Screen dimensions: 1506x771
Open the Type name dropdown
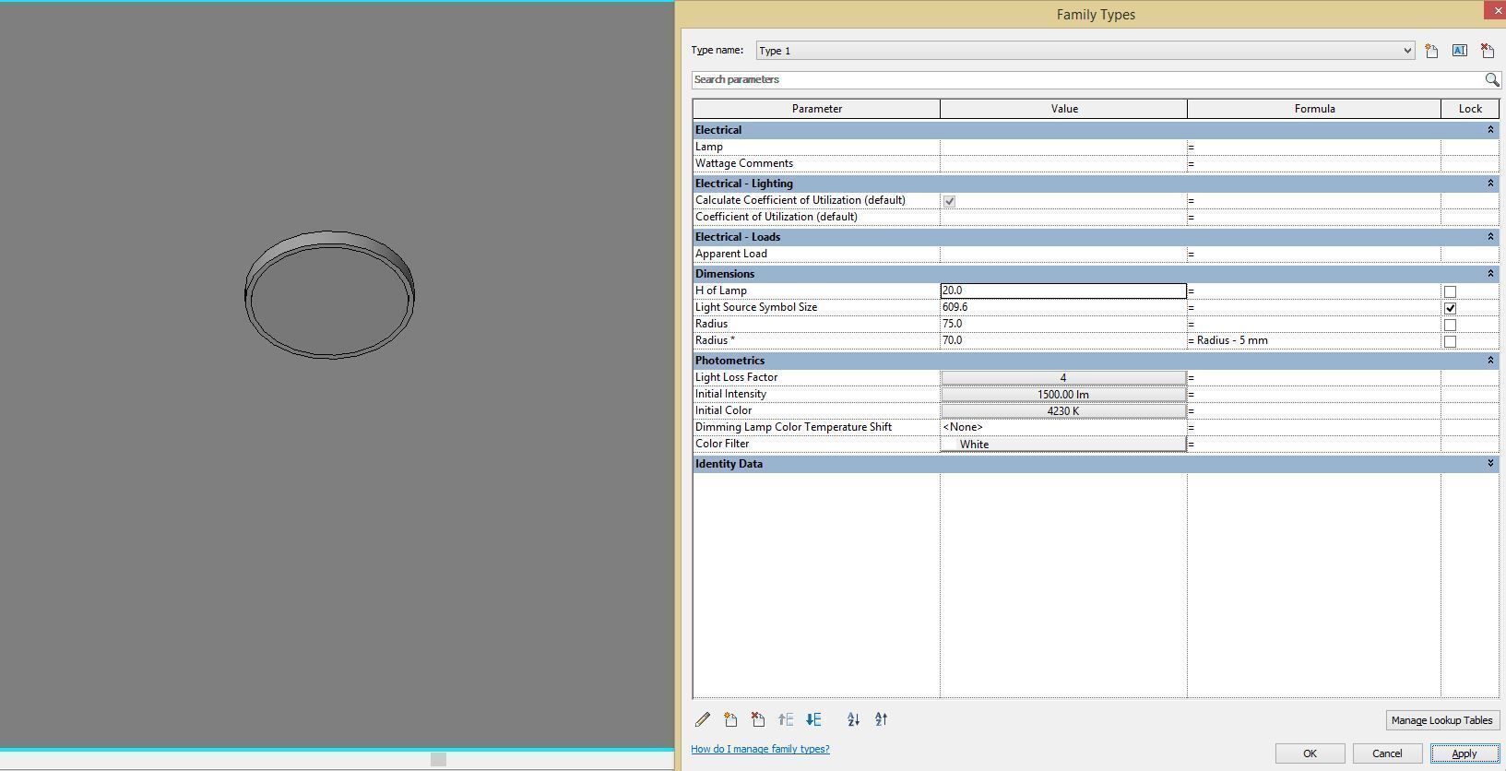pos(1406,51)
